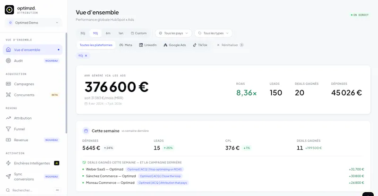378x196 pixels.
Task: Click the tag icon in type filter
Action: point(199,33)
